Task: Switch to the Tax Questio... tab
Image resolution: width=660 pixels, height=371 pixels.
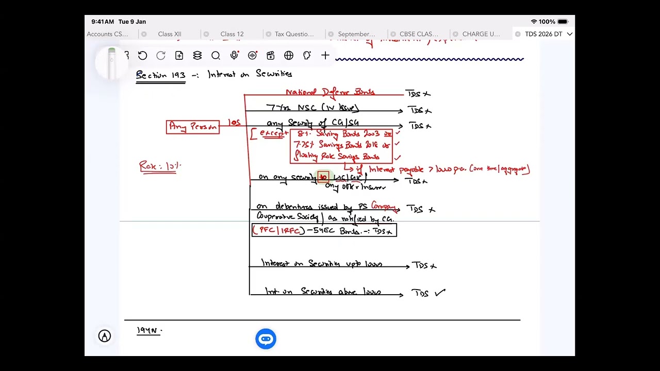Action: [x=294, y=34]
